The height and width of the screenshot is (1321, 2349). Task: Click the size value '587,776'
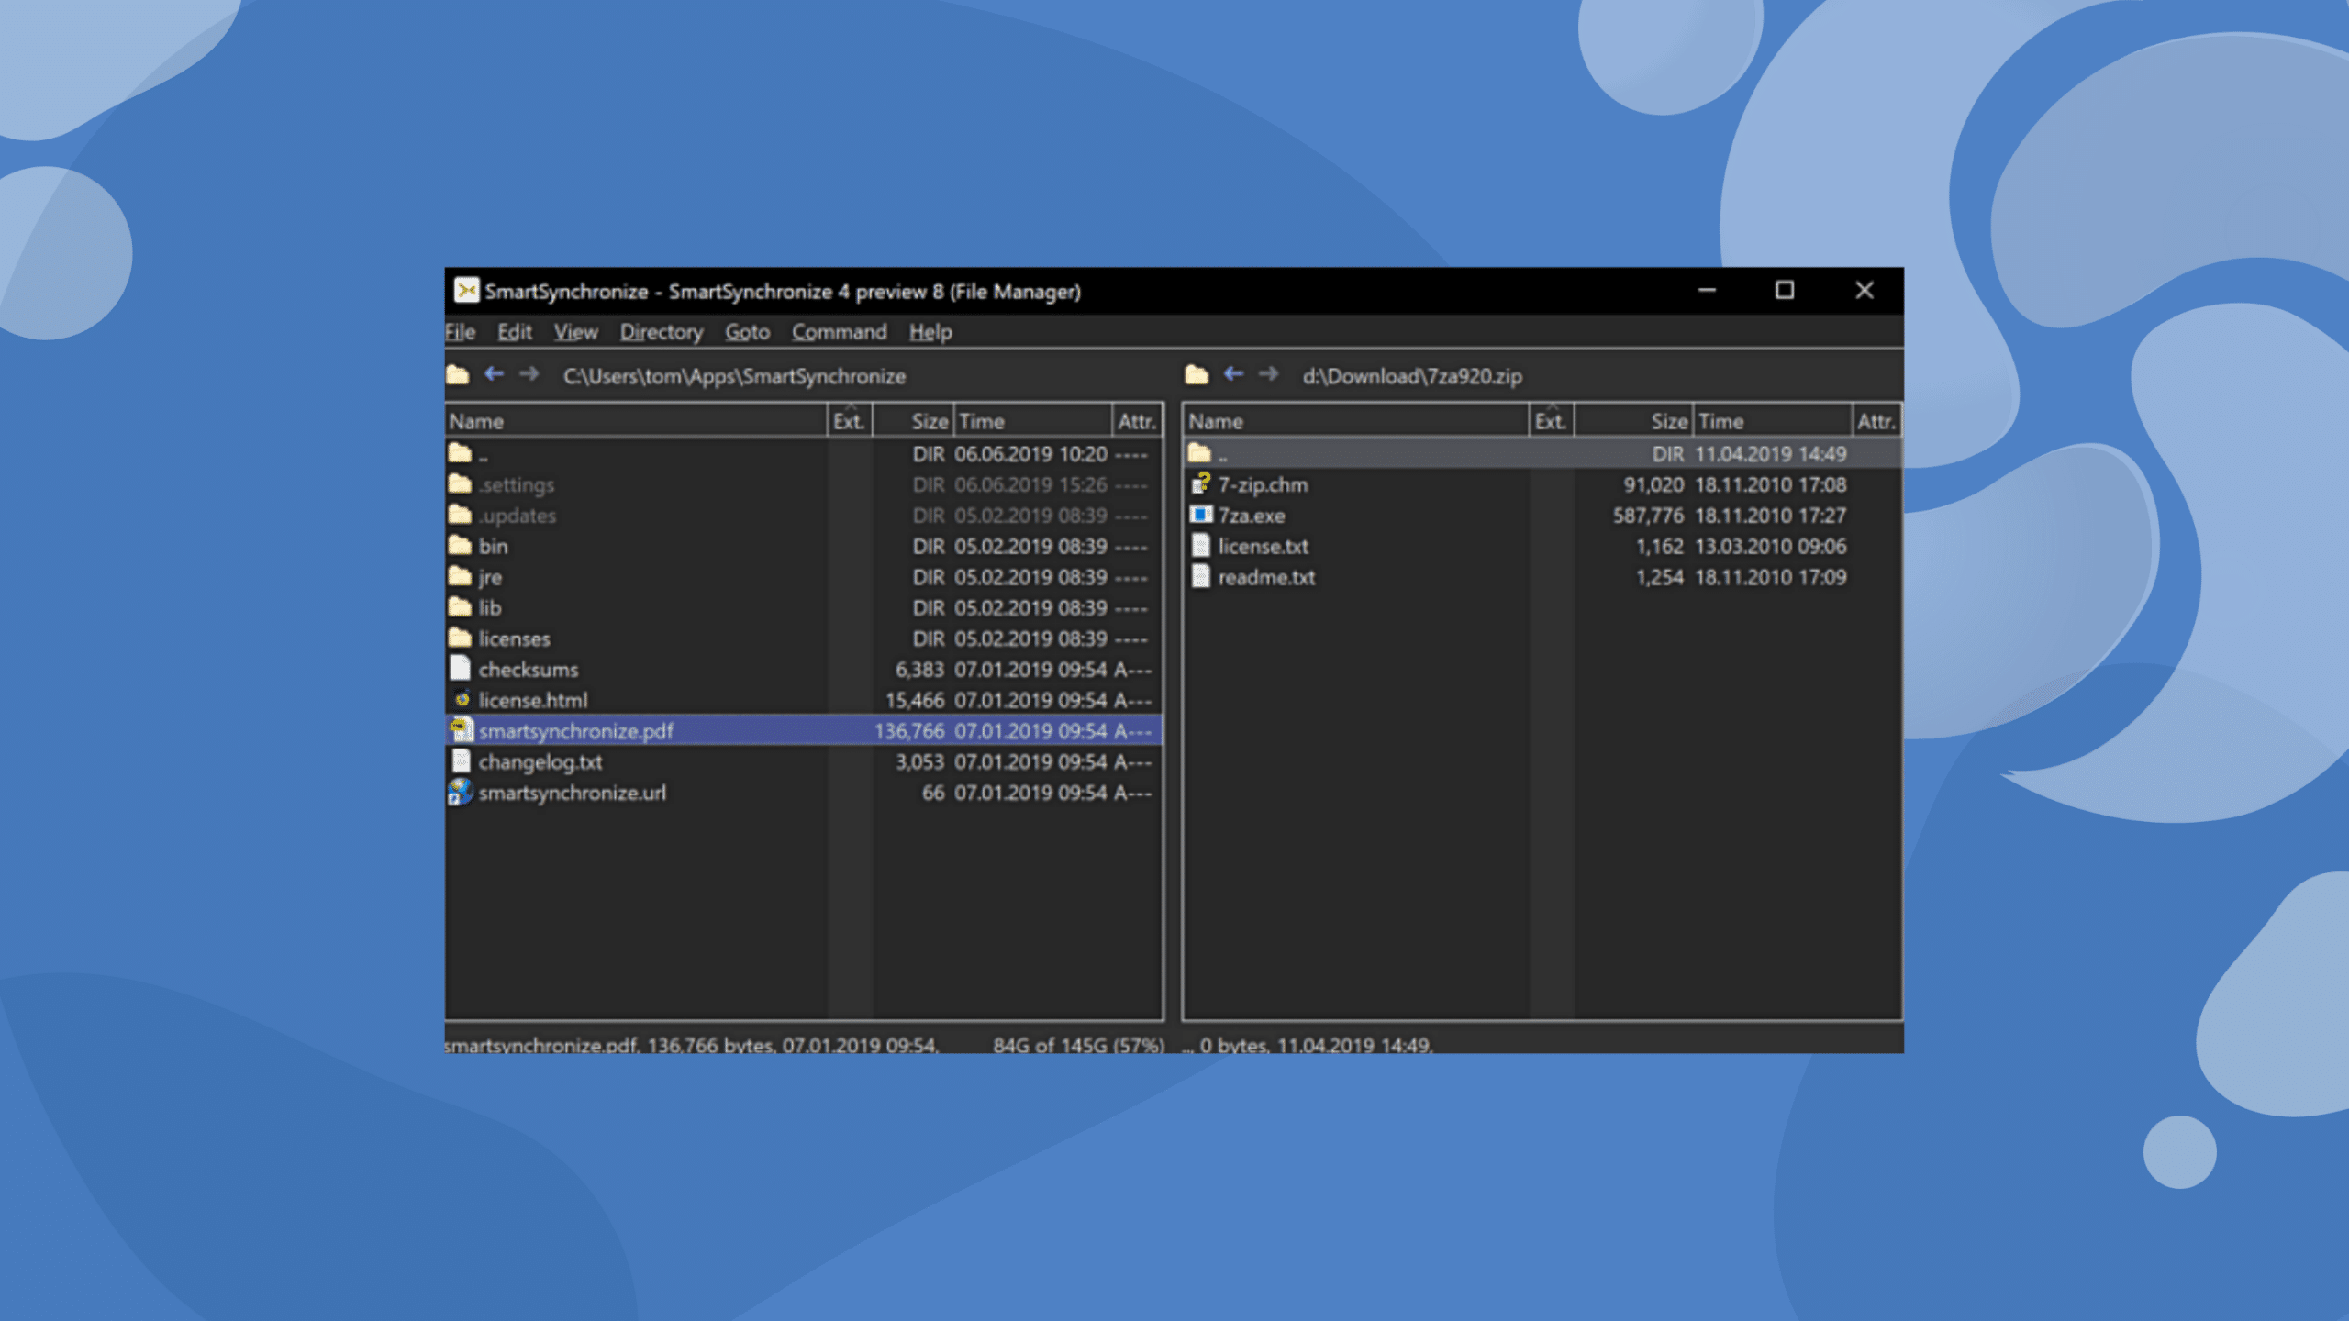click(x=1649, y=516)
